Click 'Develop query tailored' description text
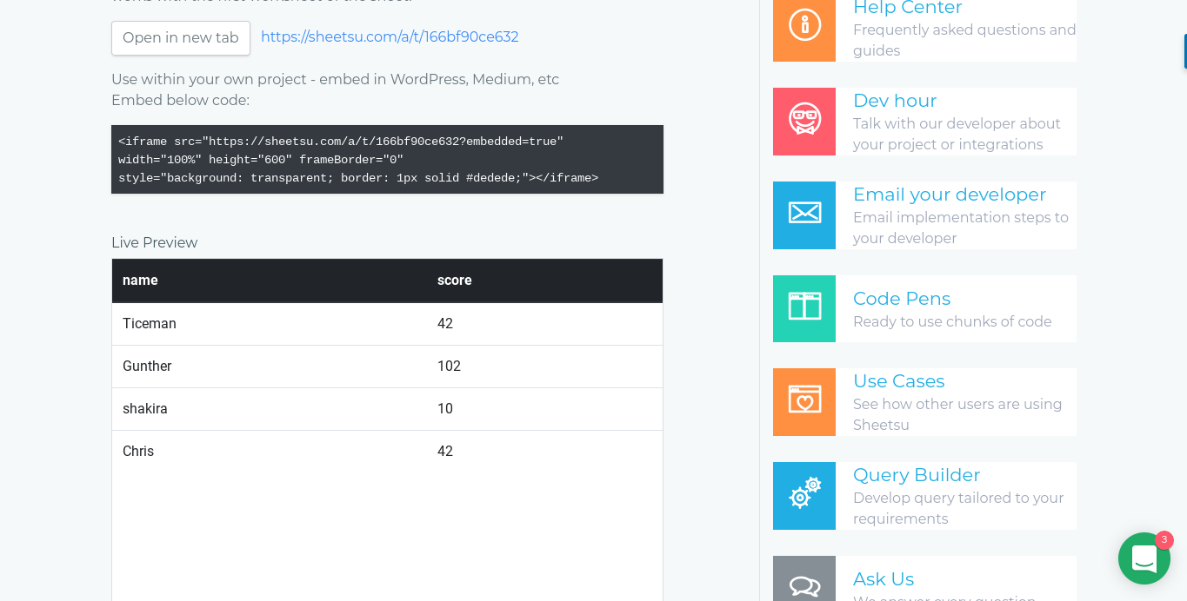Image resolution: width=1187 pixels, height=601 pixels. tap(958, 508)
